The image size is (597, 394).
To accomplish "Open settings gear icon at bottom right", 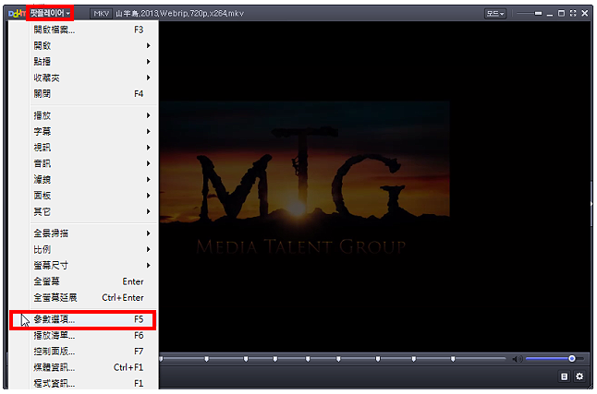I will coord(579,376).
